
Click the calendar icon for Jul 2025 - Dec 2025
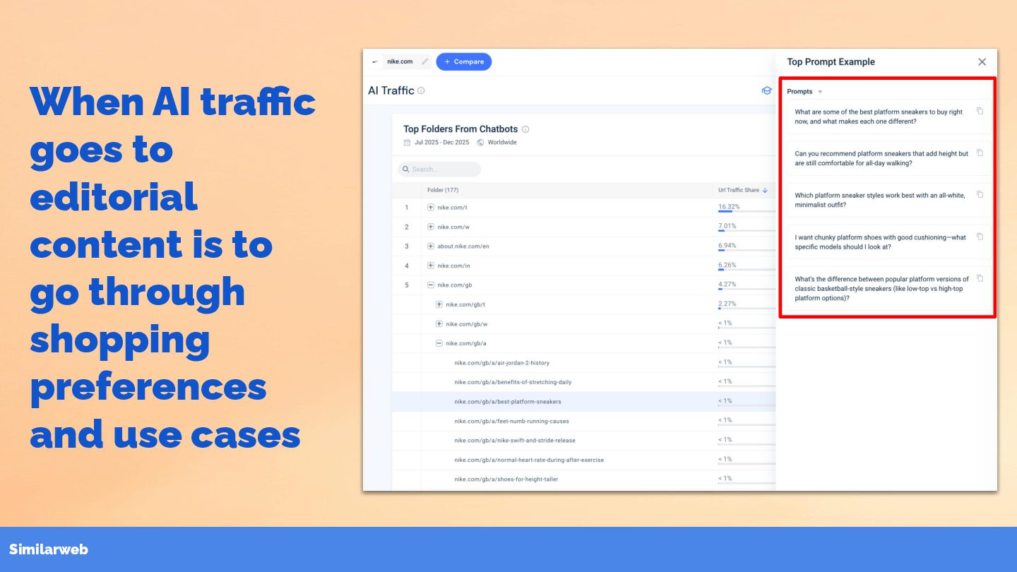[x=407, y=143]
